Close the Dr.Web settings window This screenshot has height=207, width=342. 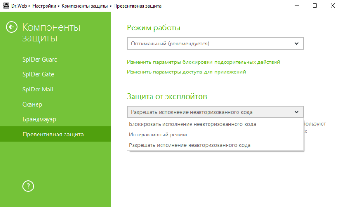332,6
